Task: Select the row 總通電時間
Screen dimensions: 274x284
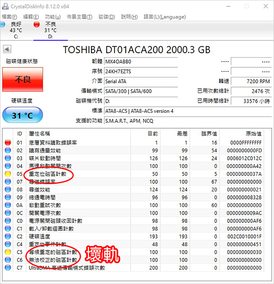Action: 133,197
